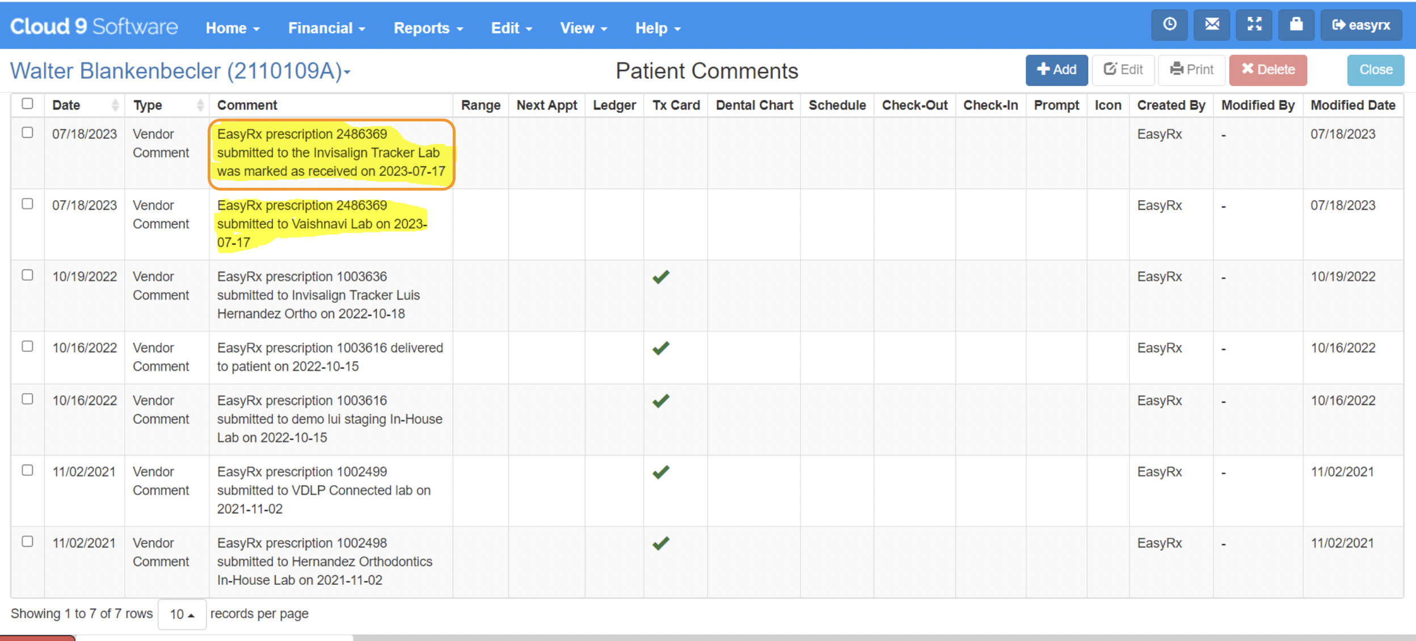The height and width of the screenshot is (641, 1416).
Task: Select the checkbox for prescription 1003616 delivered row
Action: pos(27,346)
